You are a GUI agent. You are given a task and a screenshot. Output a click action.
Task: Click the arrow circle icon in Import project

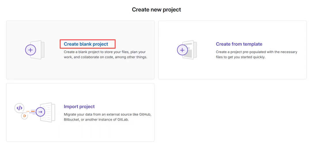[40, 112]
